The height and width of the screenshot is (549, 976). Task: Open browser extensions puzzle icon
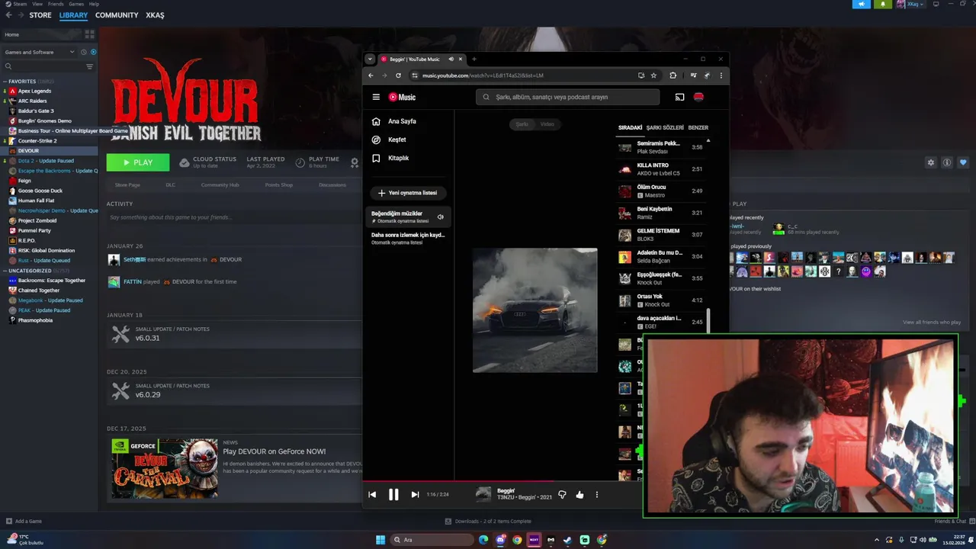pyautogui.click(x=673, y=75)
